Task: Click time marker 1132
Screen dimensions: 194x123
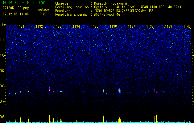Action: [39, 26]
